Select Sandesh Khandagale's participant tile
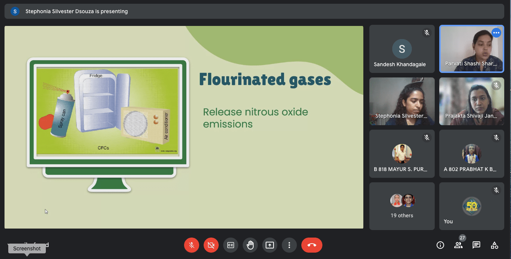Viewport: 511px width, 259px height. (402, 48)
